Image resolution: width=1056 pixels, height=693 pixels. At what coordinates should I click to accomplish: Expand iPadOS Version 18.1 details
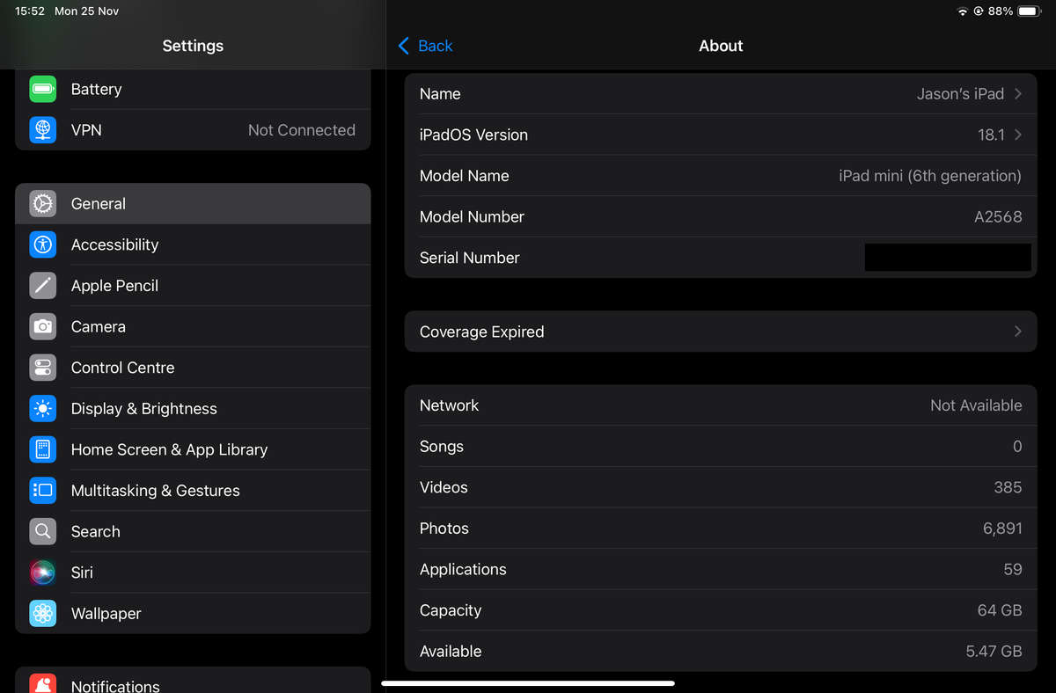721,135
